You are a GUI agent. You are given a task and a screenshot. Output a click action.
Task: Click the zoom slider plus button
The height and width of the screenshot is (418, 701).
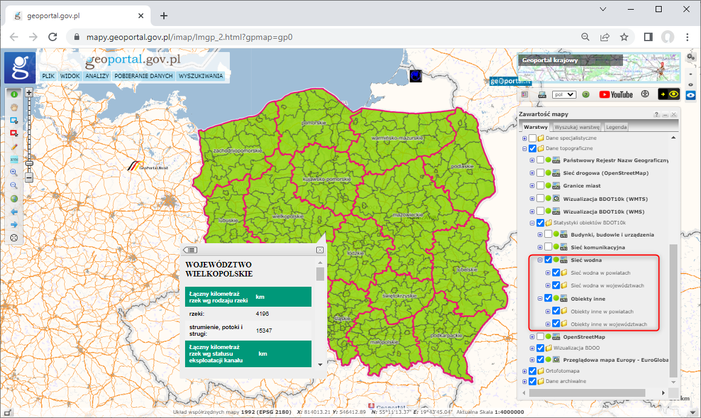pos(28,93)
